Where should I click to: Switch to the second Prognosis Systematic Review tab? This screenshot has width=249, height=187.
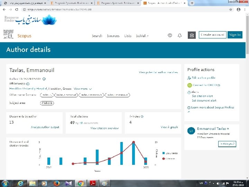coord(71,3)
